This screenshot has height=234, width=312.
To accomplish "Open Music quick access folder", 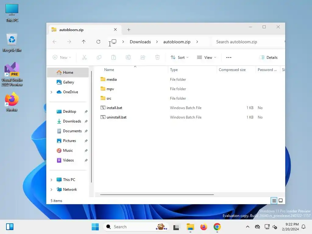I will (68, 151).
